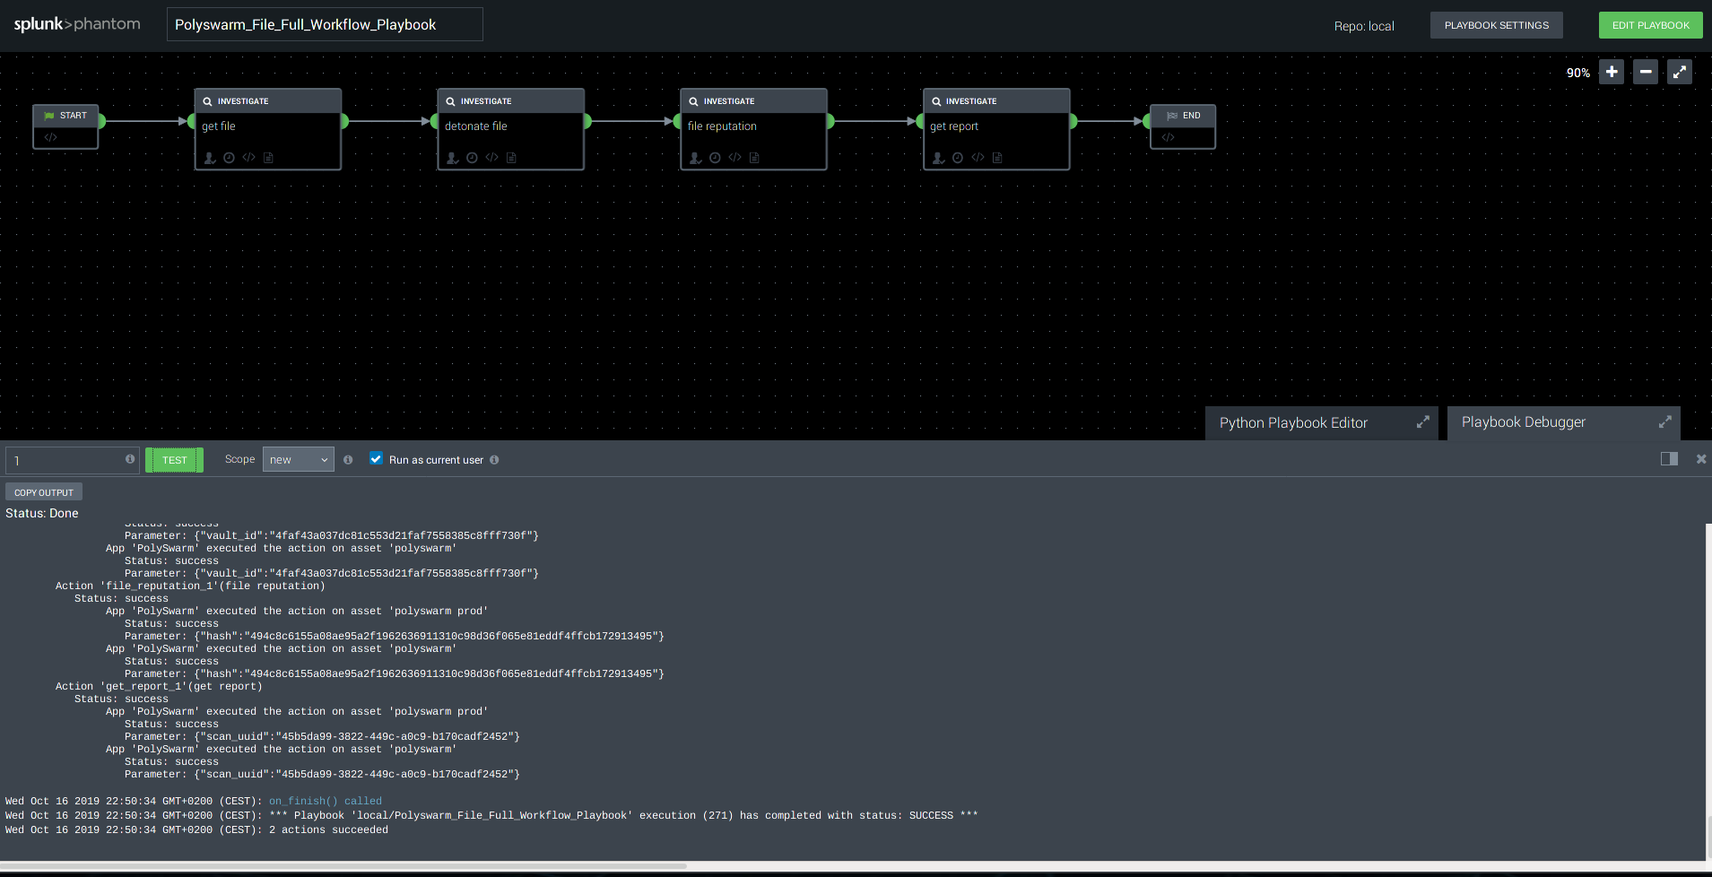The image size is (1712, 877).
Task: Select the Python Playbook Editor tab
Action: (x=1321, y=422)
